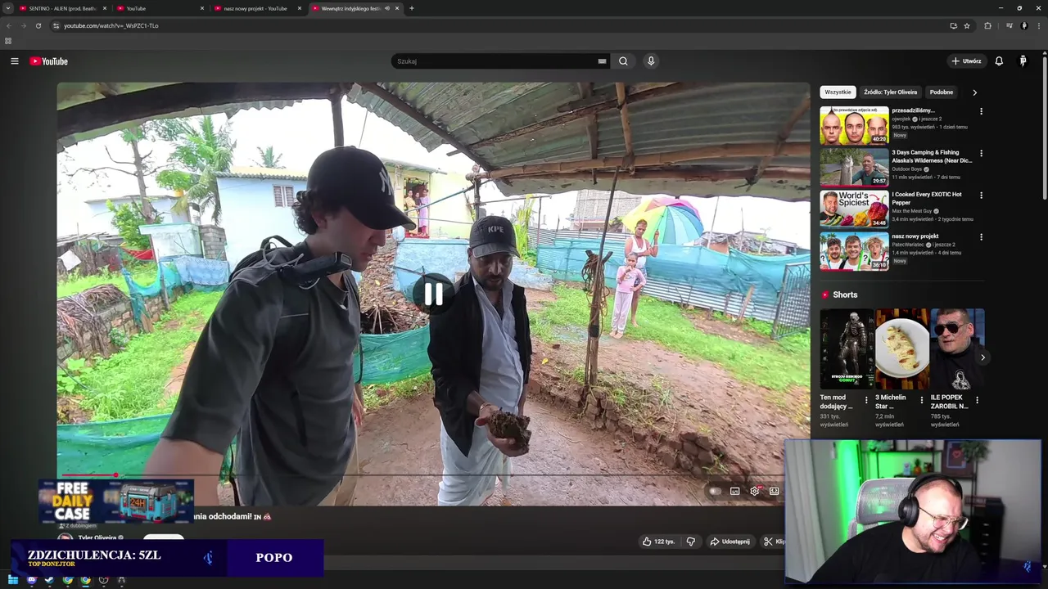This screenshot has width=1048, height=589.
Task: Click the Klip scissors button
Action: pyautogui.click(x=774, y=542)
